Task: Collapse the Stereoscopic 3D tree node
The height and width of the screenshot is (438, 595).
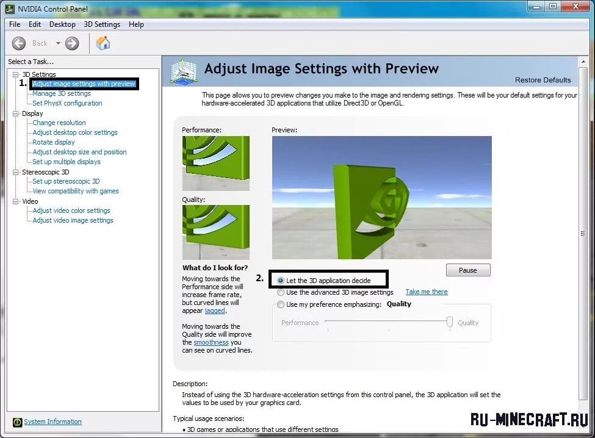Action: 15,172
